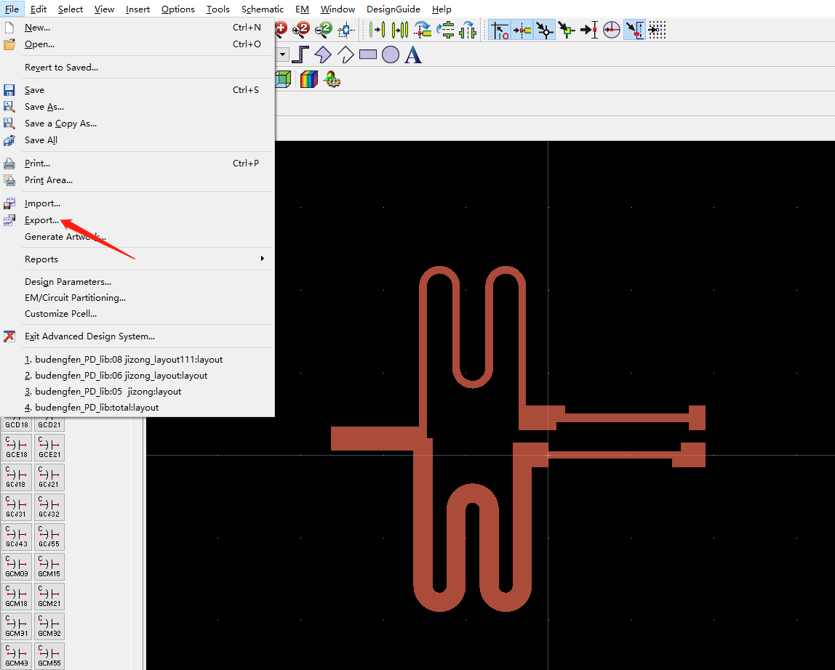Toggle the snap mode with a white circle target
Viewport: 835px width, 670px height.
(545, 30)
